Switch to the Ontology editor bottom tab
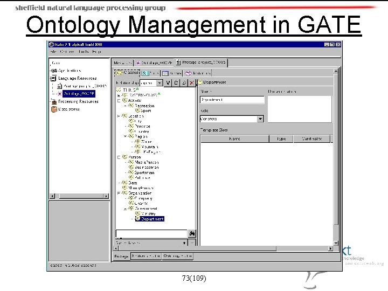Viewport: 388px width, 291px height. tap(178, 256)
